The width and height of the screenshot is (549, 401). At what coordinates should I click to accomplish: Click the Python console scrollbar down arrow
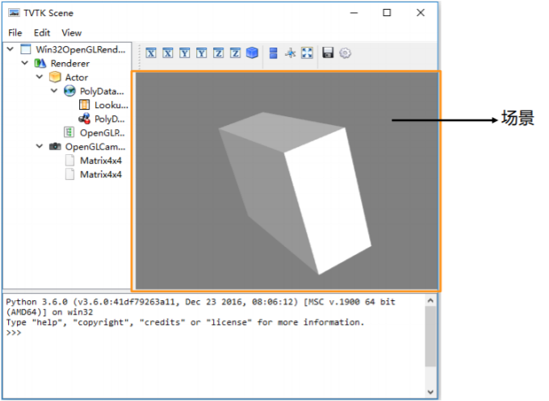point(431,392)
